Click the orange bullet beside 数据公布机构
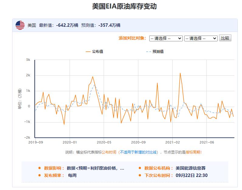The width and height of the screenshot is (242, 190). pos(140,168)
